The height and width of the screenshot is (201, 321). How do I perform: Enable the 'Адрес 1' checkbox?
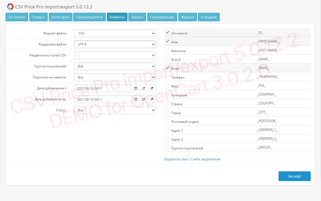167,130
